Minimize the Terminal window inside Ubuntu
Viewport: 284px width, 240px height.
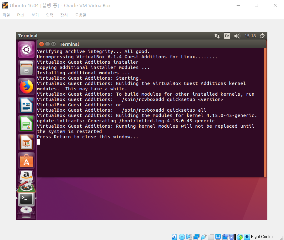click(47, 44)
